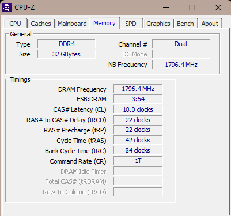This screenshot has height=216, width=231.
Task: Click the Type label
Action: [x=23, y=44]
